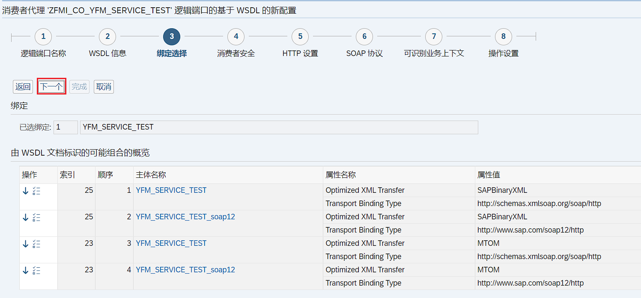Click the down arrow icon in row 4
The width and height of the screenshot is (641, 298).
click(26, 270)
